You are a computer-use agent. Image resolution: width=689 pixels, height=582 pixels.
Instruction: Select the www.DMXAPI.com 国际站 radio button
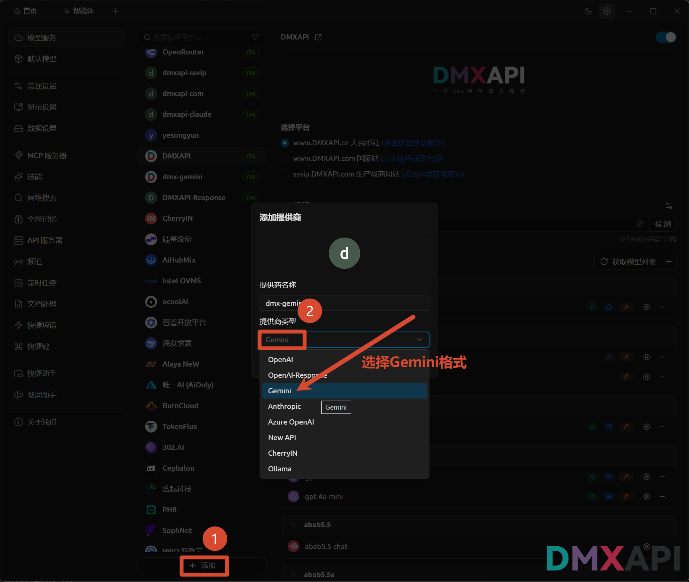point(285,159)
